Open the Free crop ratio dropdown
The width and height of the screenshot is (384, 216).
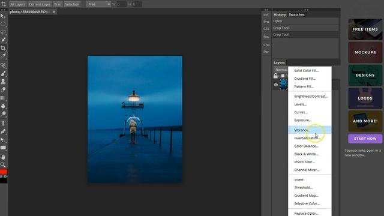[x=98, y=4]
